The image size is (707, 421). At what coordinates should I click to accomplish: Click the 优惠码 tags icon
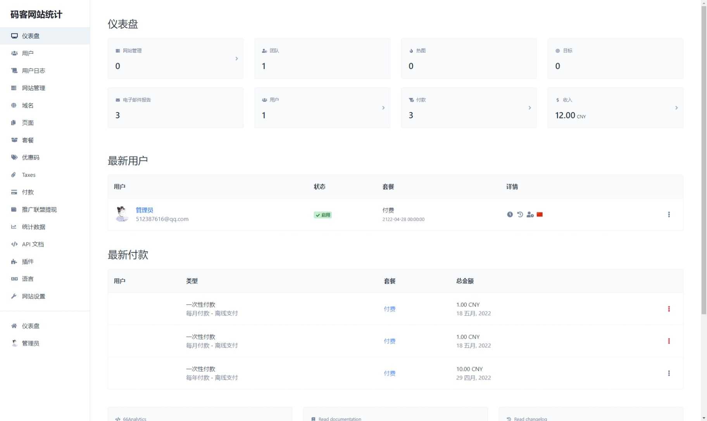(14, 157)
